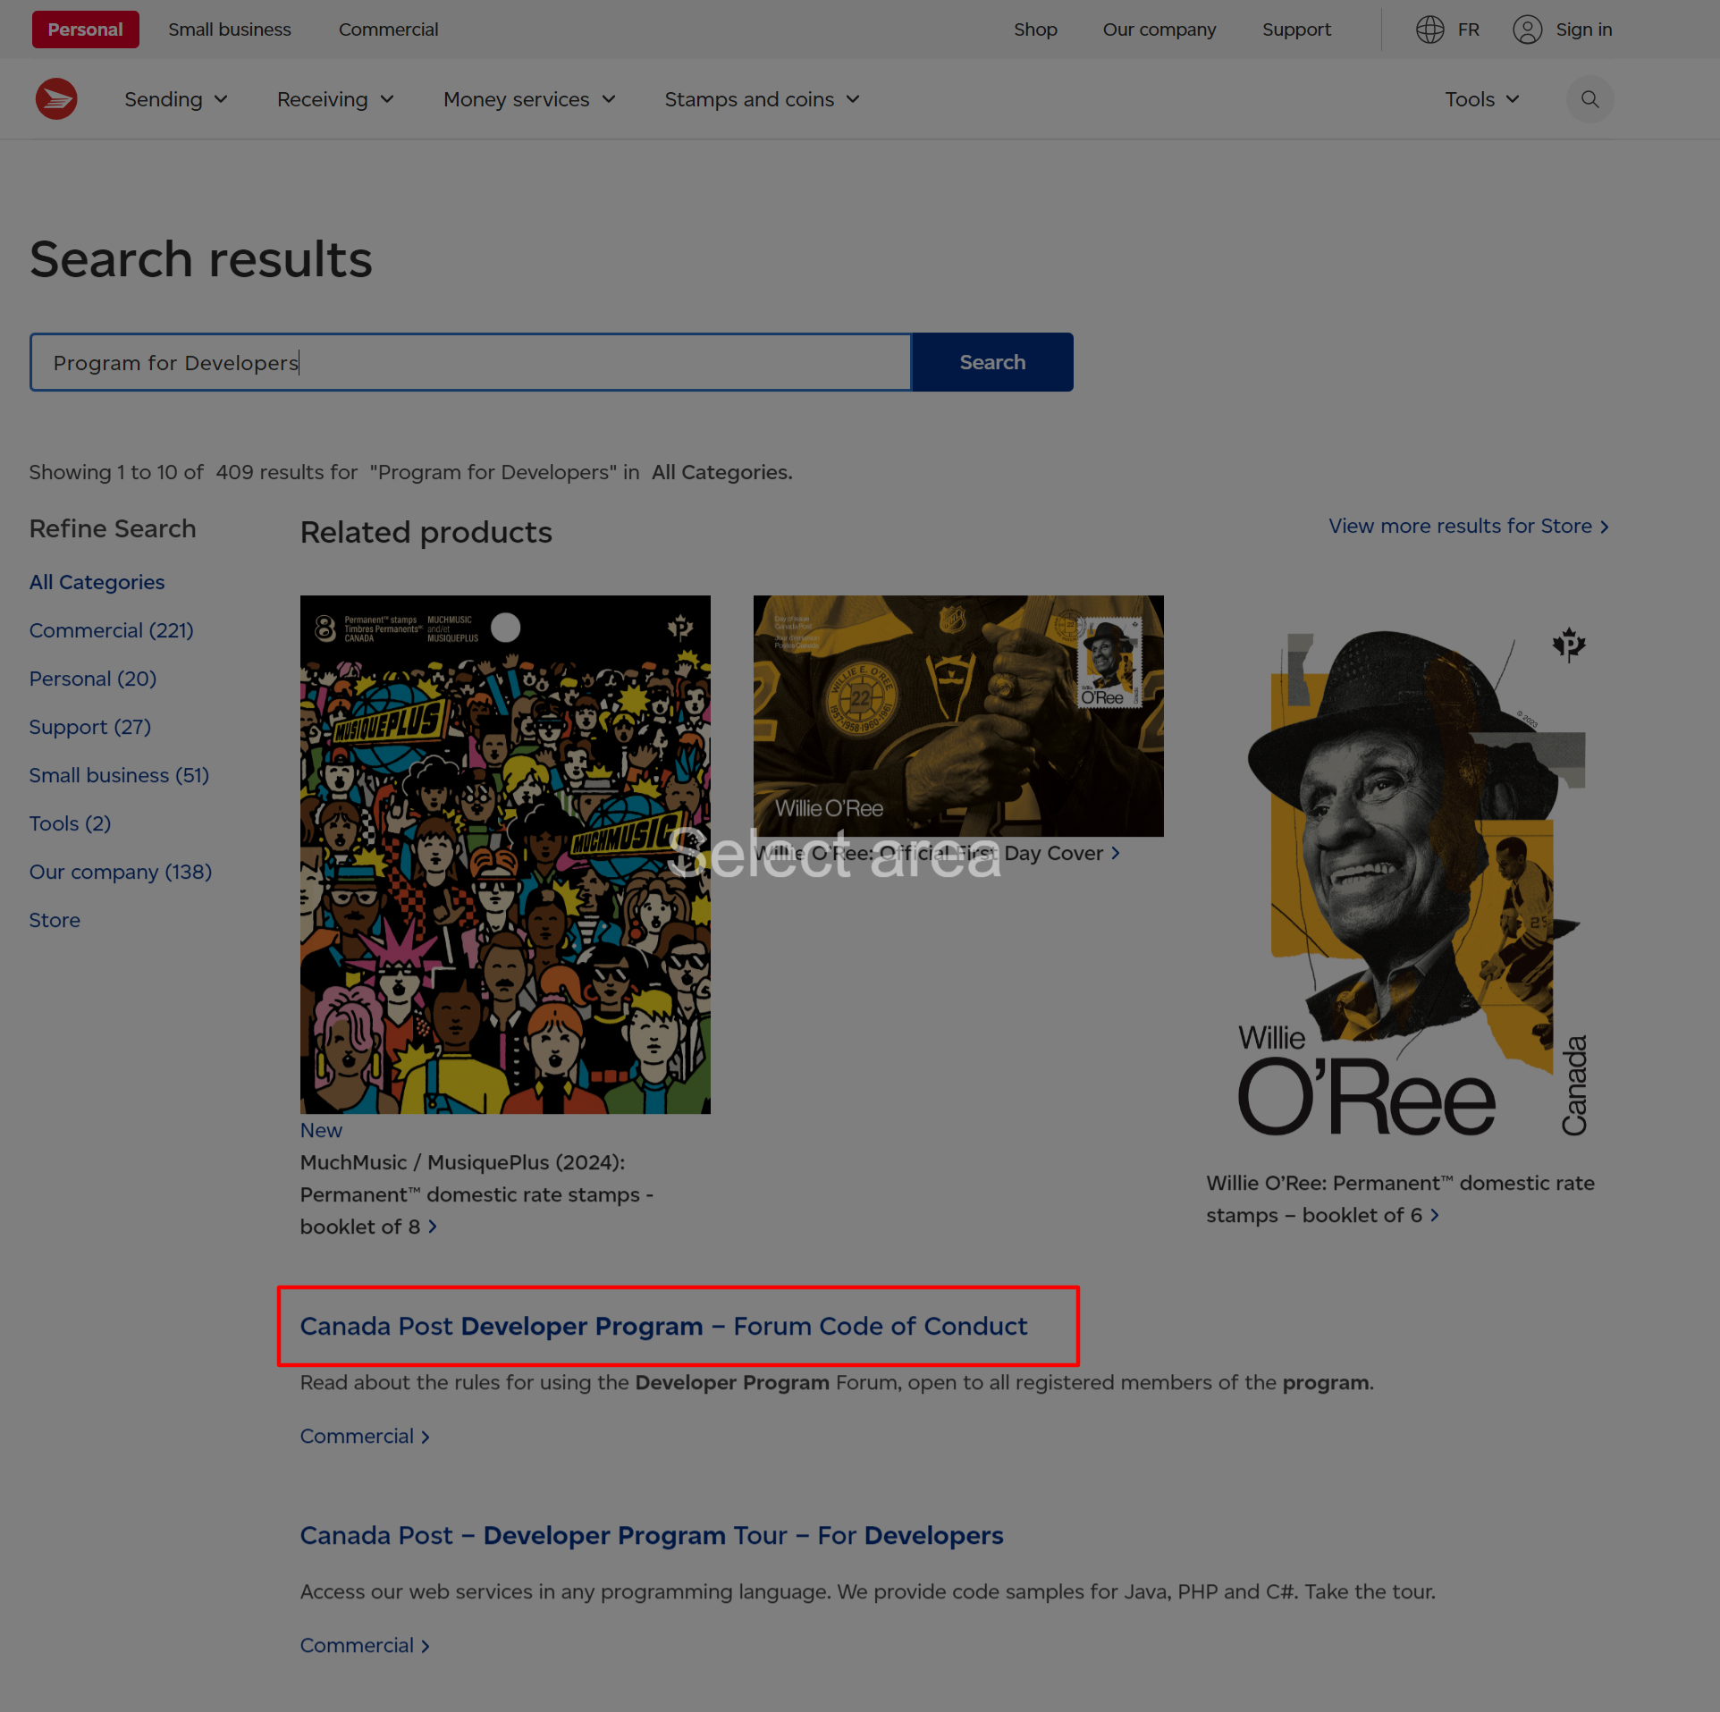Switch language to FR
1720x1712 pixels.
pos(1468,30)
